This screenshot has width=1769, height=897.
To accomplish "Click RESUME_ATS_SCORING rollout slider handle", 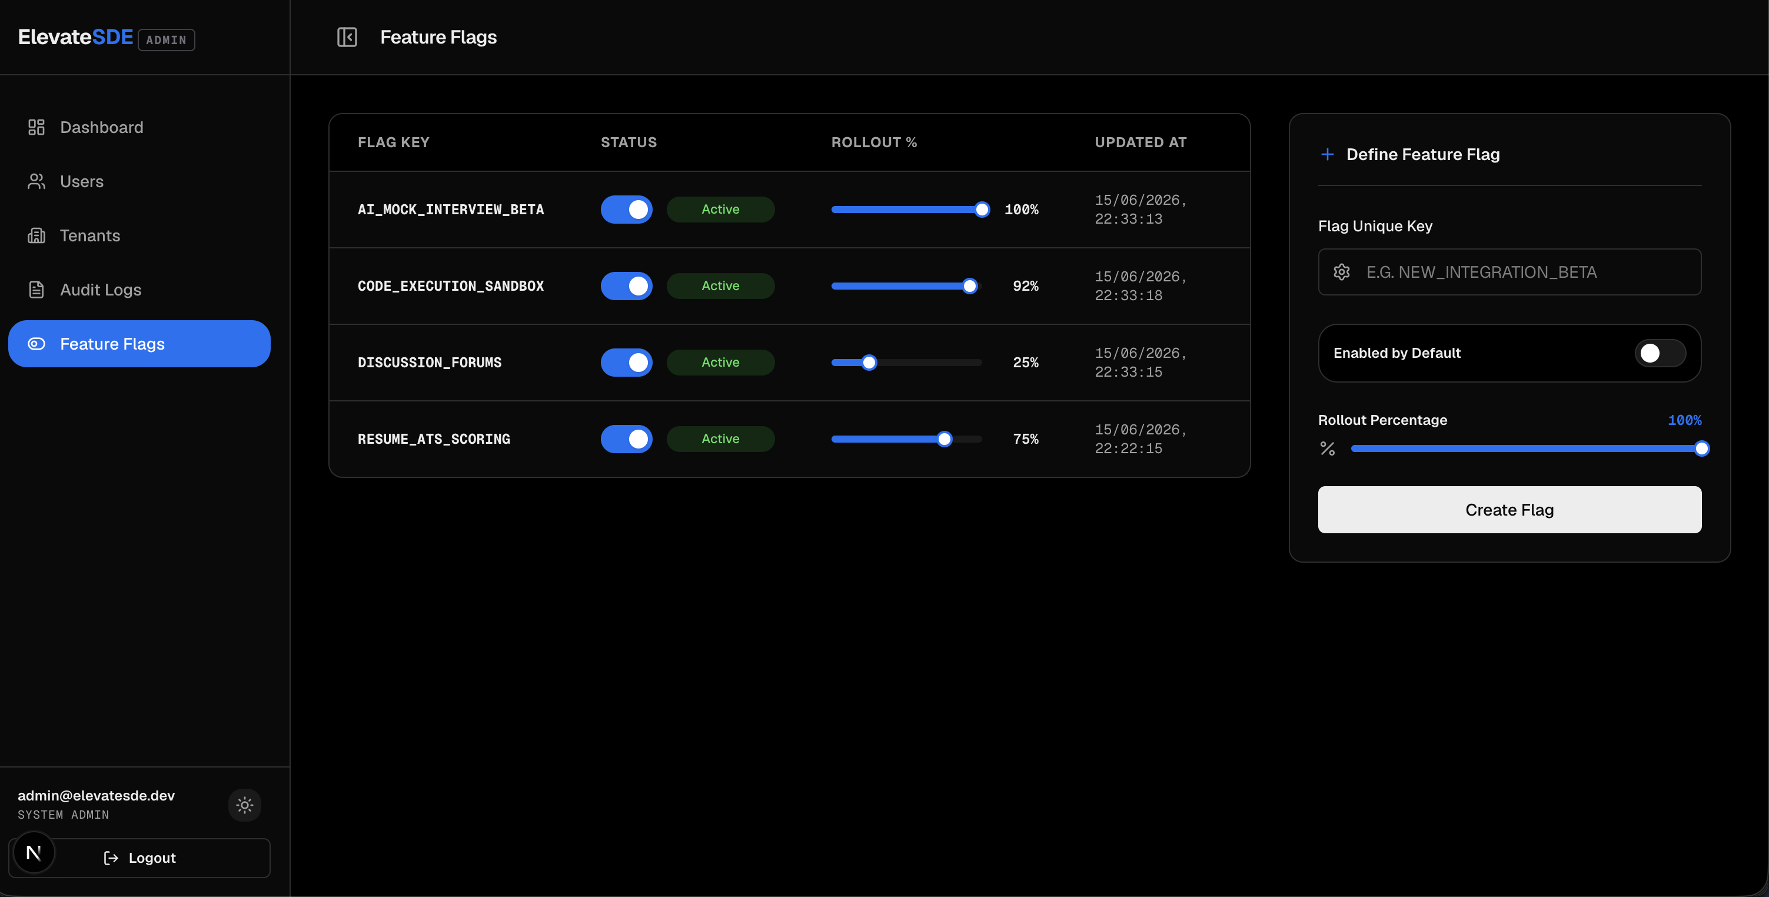I will (x=945, y=439).
